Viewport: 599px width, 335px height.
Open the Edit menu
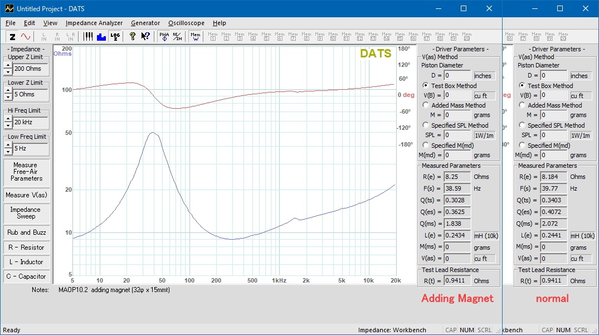pyautogui.click(x=30, y=23)
